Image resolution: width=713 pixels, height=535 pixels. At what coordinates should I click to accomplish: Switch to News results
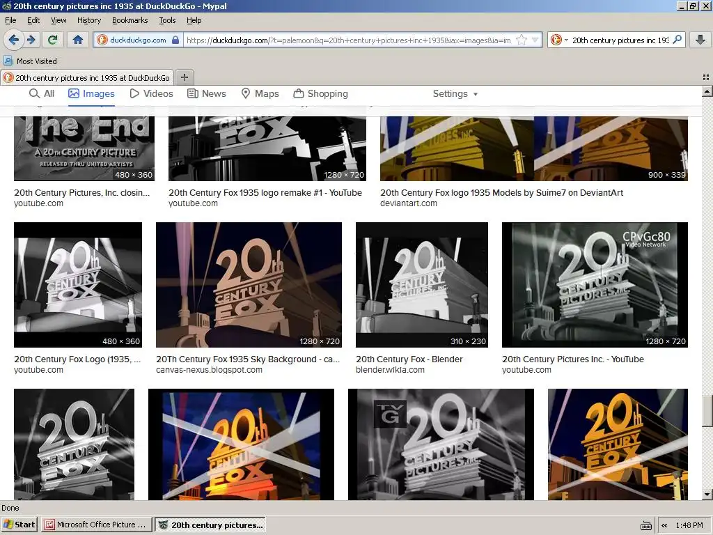(206, 94)
